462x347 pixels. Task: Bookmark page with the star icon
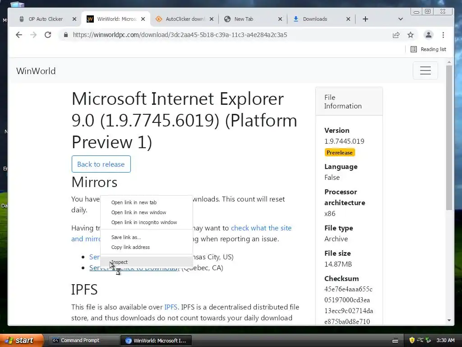411,35
